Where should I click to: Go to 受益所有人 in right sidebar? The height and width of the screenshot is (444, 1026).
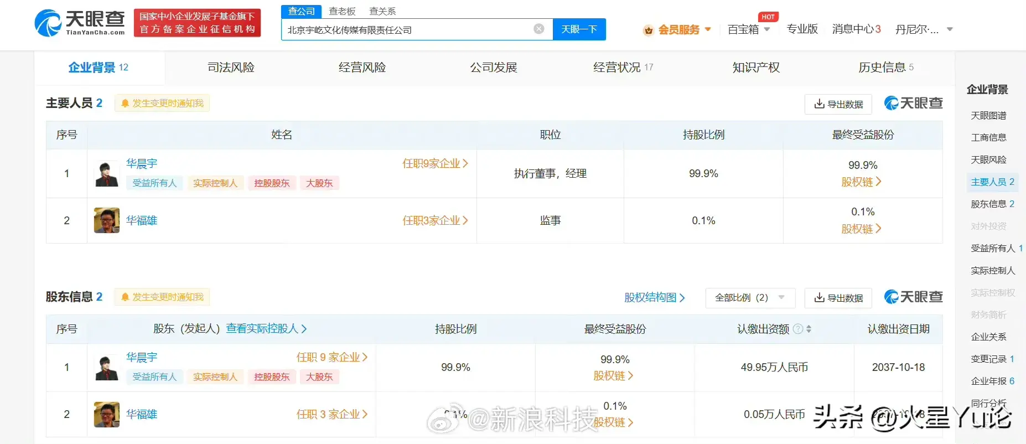click(996, 249)
